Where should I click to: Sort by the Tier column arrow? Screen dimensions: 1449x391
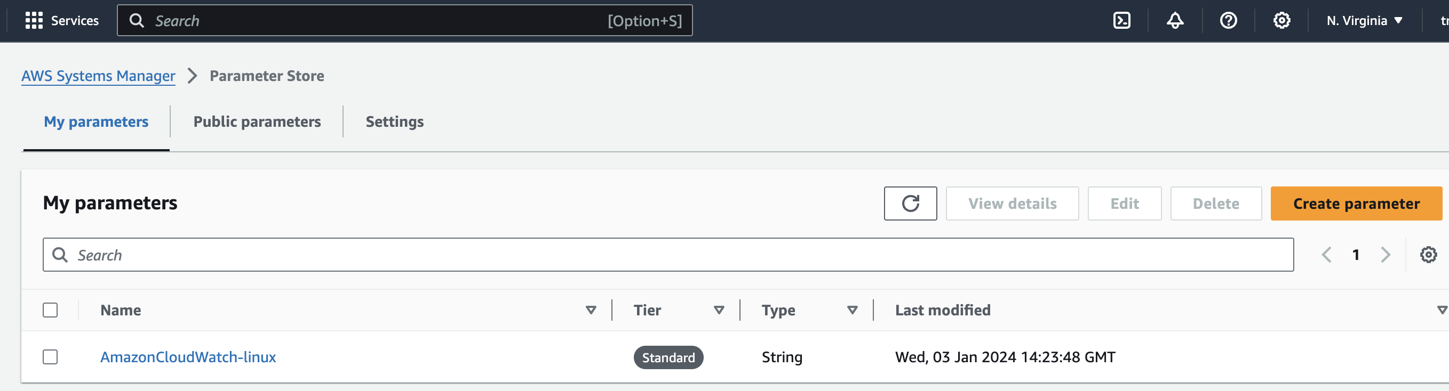(x=718, y=310)
